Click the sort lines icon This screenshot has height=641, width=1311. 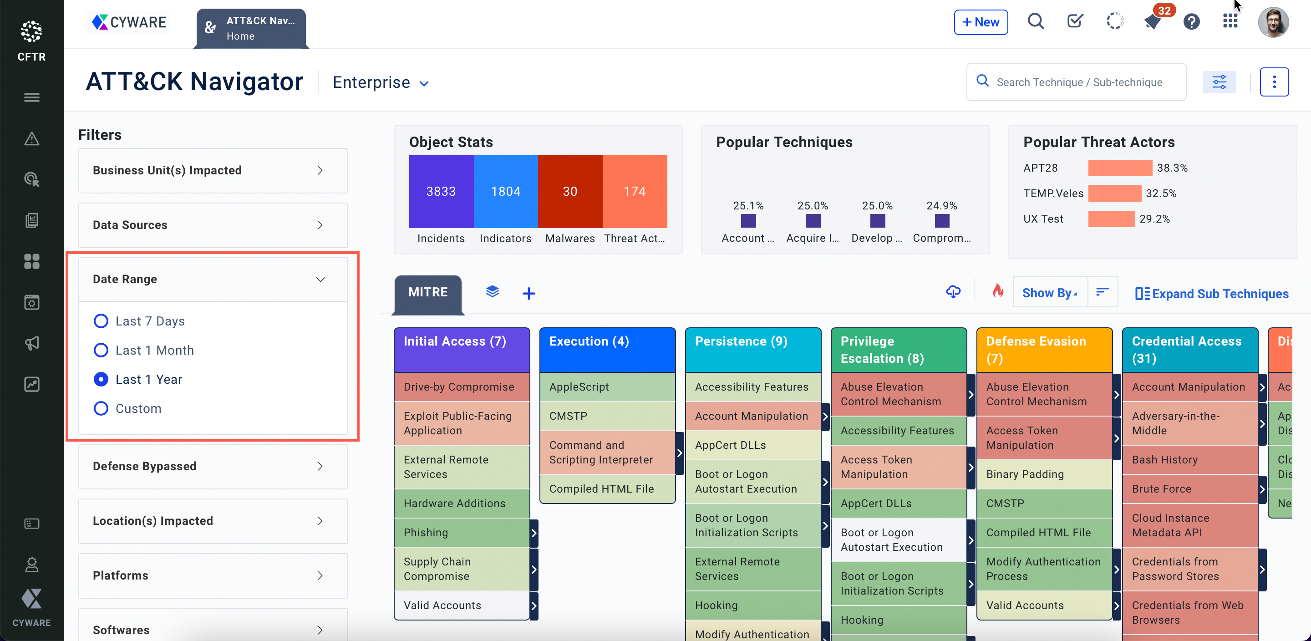(x=1103, y=292)
